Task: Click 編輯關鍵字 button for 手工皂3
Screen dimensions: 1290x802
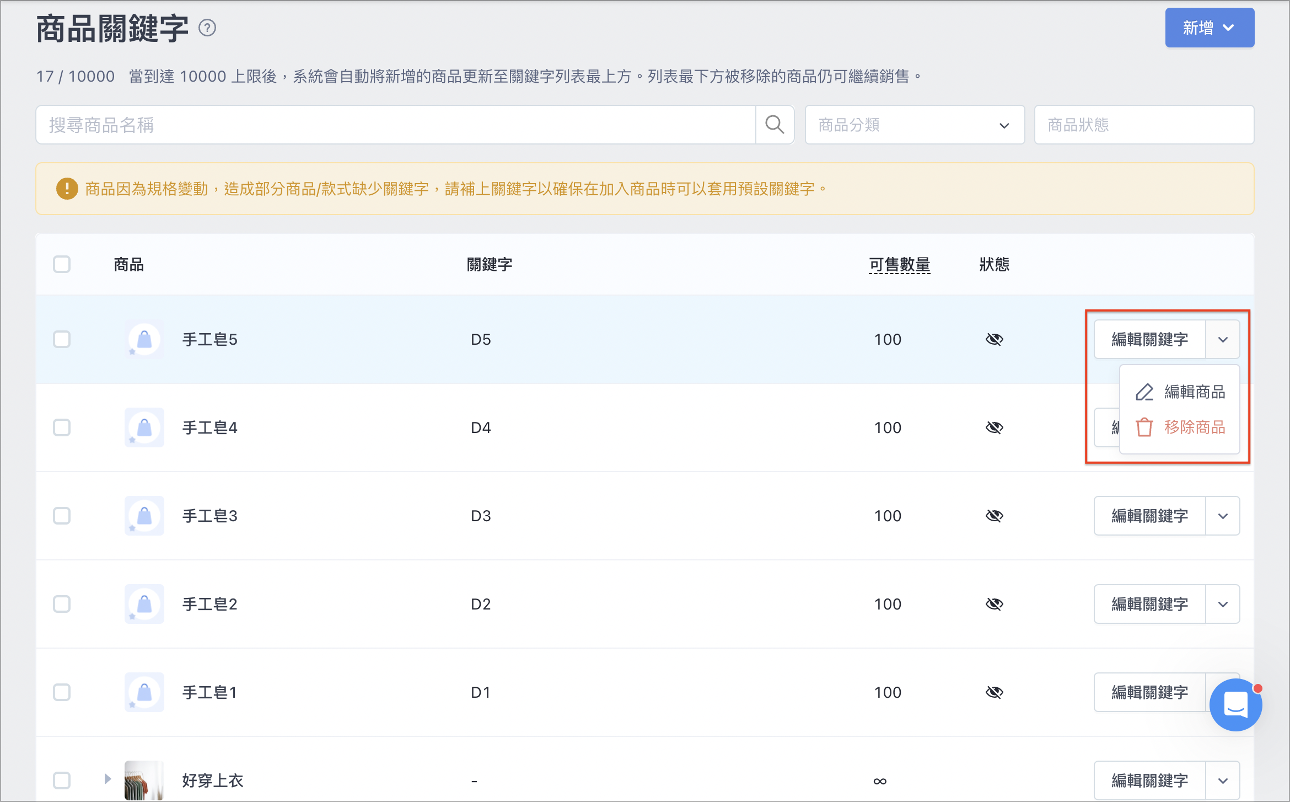Action: click(1150, 516)
